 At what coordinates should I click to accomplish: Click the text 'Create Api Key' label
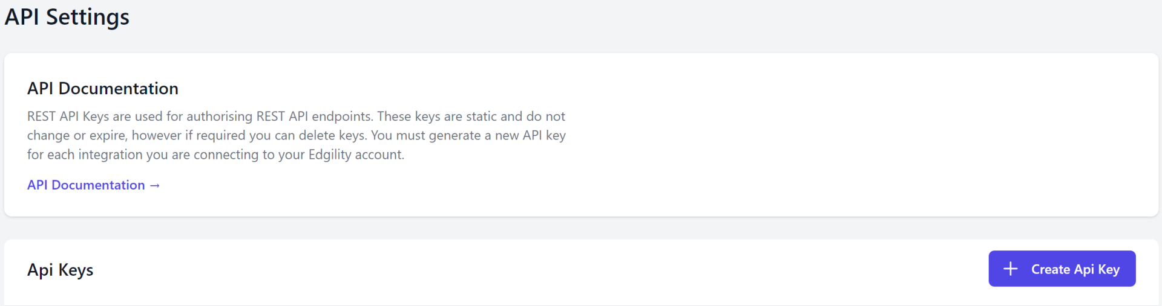(1075, 269)
